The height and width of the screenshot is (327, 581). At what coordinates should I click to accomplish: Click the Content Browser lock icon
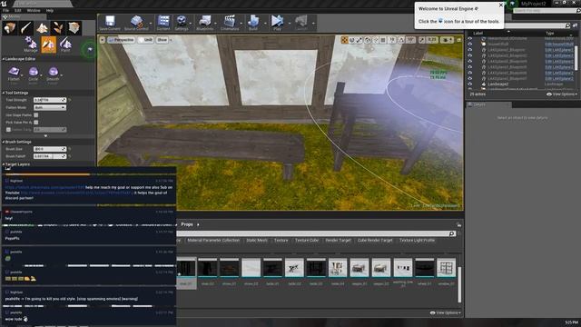click(x=458, y=224)
